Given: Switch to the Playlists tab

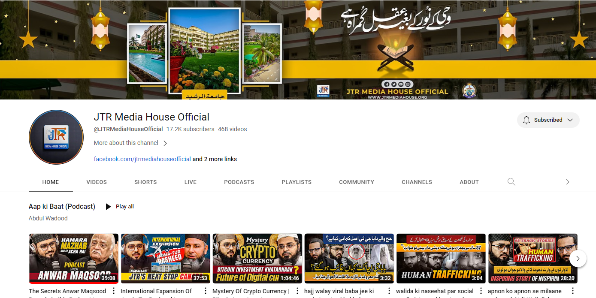Looking at the screenshot, I should coord(296,182).
